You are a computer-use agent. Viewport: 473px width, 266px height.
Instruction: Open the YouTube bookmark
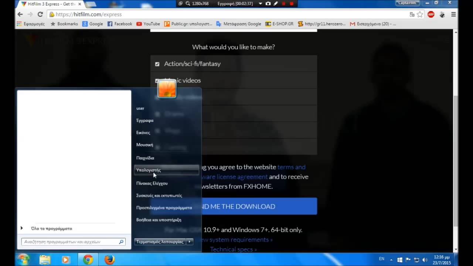click(148, 24)
